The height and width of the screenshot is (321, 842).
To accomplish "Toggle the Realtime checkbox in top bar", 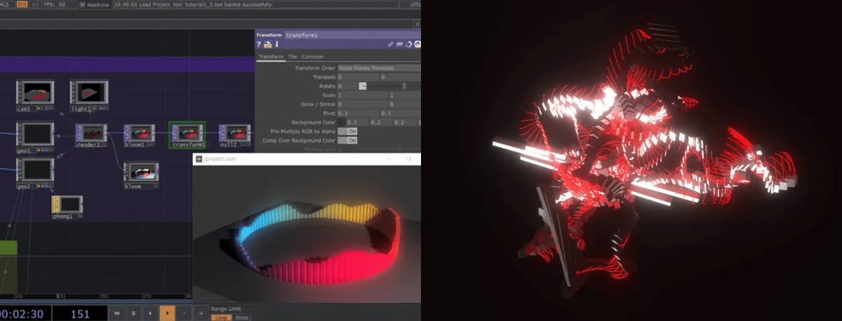I will [x=83, y=4].
